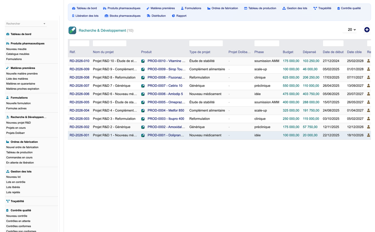Sort by Produit column header
The height and width of the screenshot is (232, 375).
[x=146, y=52]
